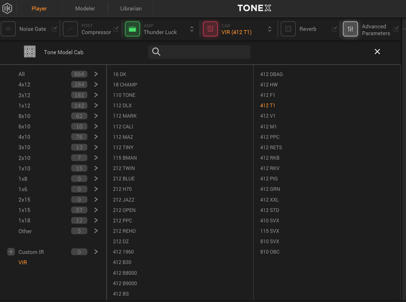Click the Tone Model Cab speaker icon
This screenshot has width=406, height=302.
tap(30, 52)
